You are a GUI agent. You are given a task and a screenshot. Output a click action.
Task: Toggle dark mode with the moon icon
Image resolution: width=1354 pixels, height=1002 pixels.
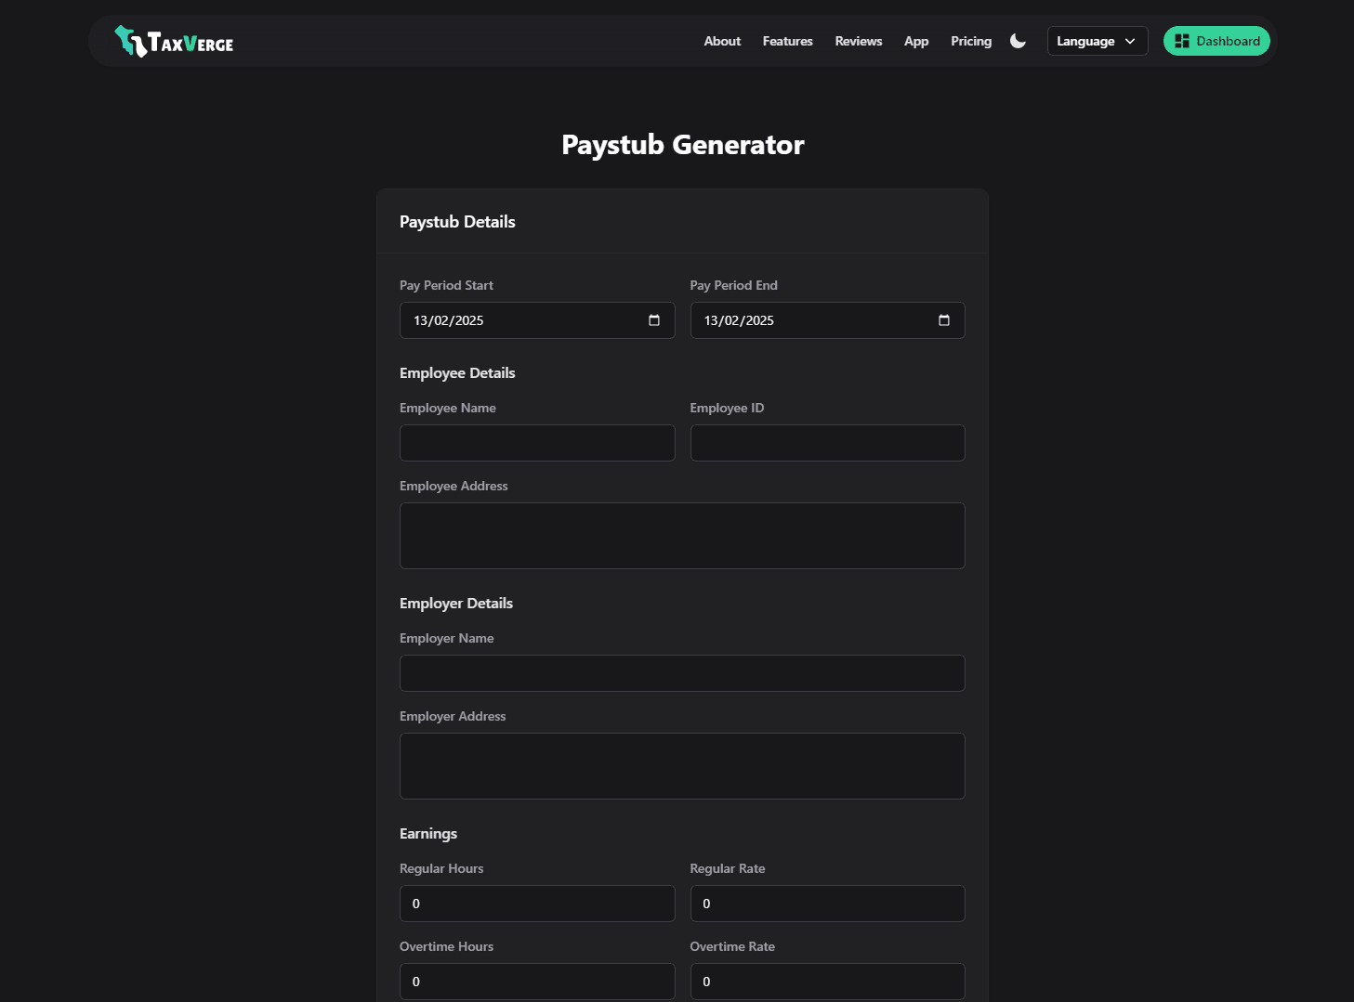click(x=1017, y=41)
